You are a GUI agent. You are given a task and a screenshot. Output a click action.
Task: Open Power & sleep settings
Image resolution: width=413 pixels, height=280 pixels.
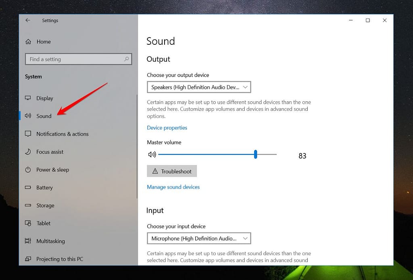tap(53, 169)
